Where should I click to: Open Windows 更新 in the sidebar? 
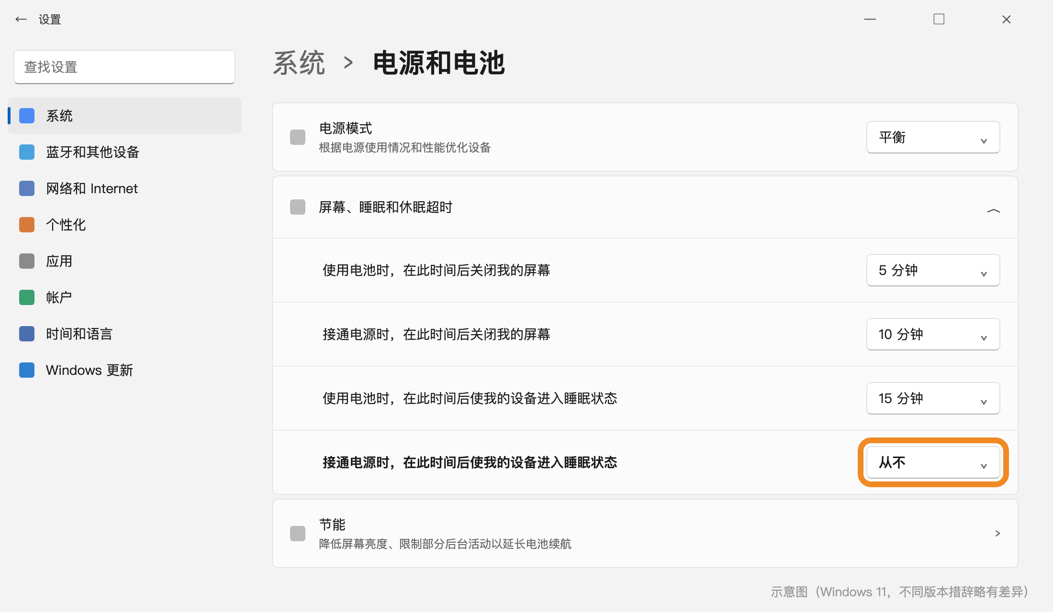tap(124, 370)
